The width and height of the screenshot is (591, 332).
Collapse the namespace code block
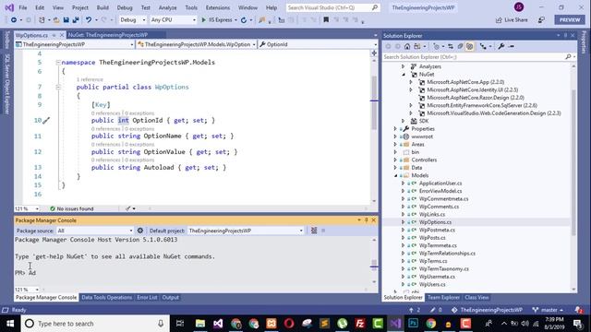click(x=58, y=63)
